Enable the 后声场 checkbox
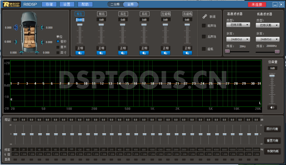Image resolution: width=286 pixels, height=165 pixels. (x=204, y=37)
